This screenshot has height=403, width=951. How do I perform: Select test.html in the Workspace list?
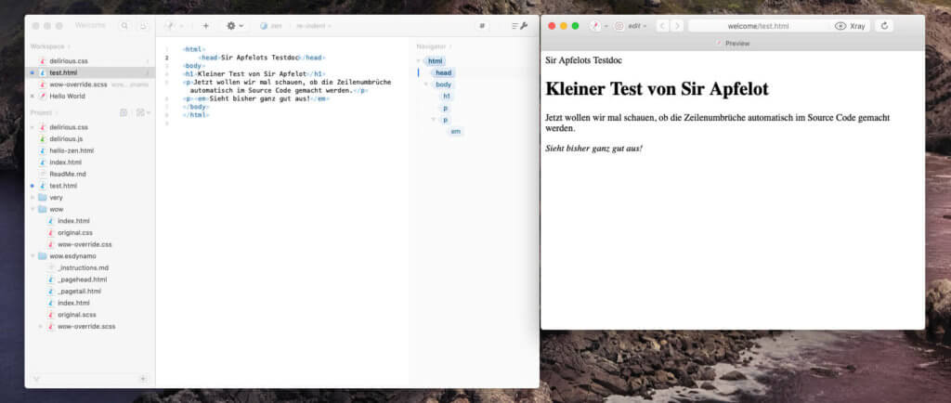(92, 72)
